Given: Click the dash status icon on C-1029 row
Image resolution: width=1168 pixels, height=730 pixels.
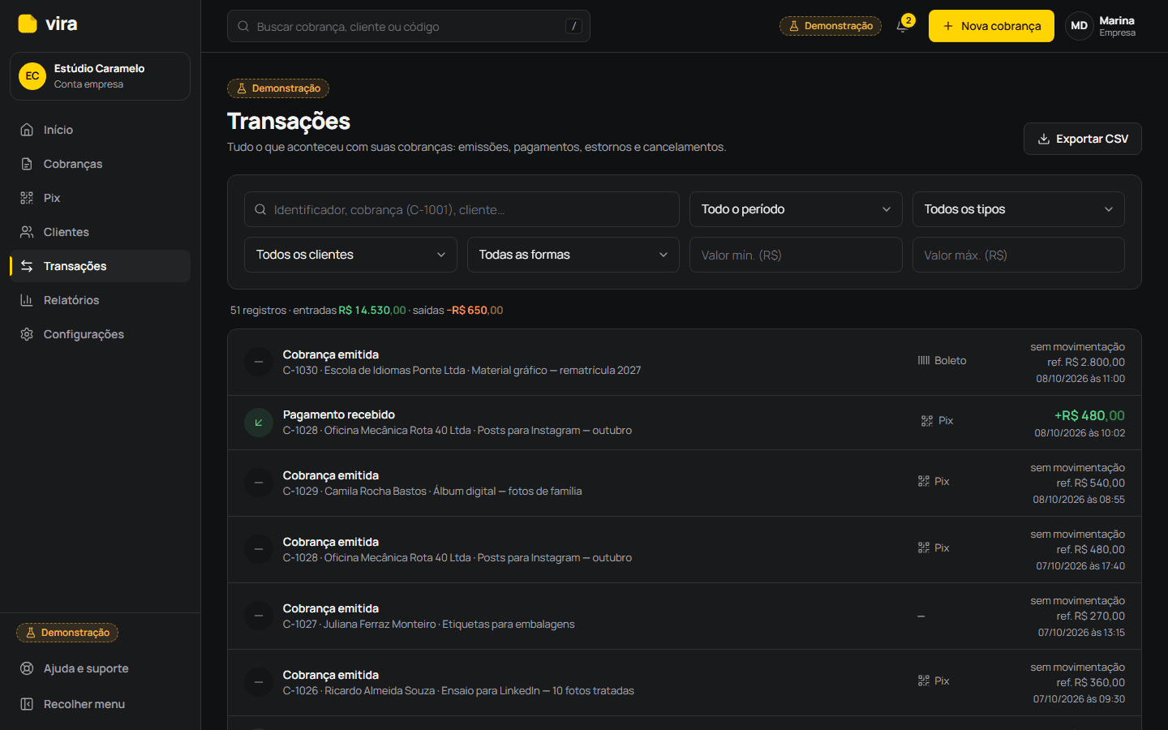Looking at the screenshot, I should click(259, 483).
